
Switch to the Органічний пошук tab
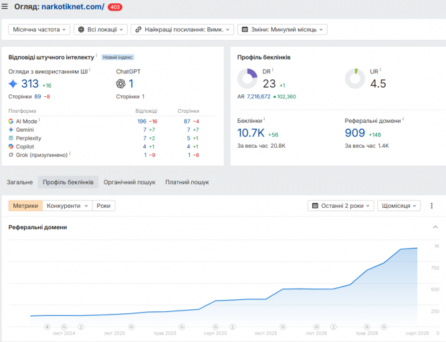(130, 182)
